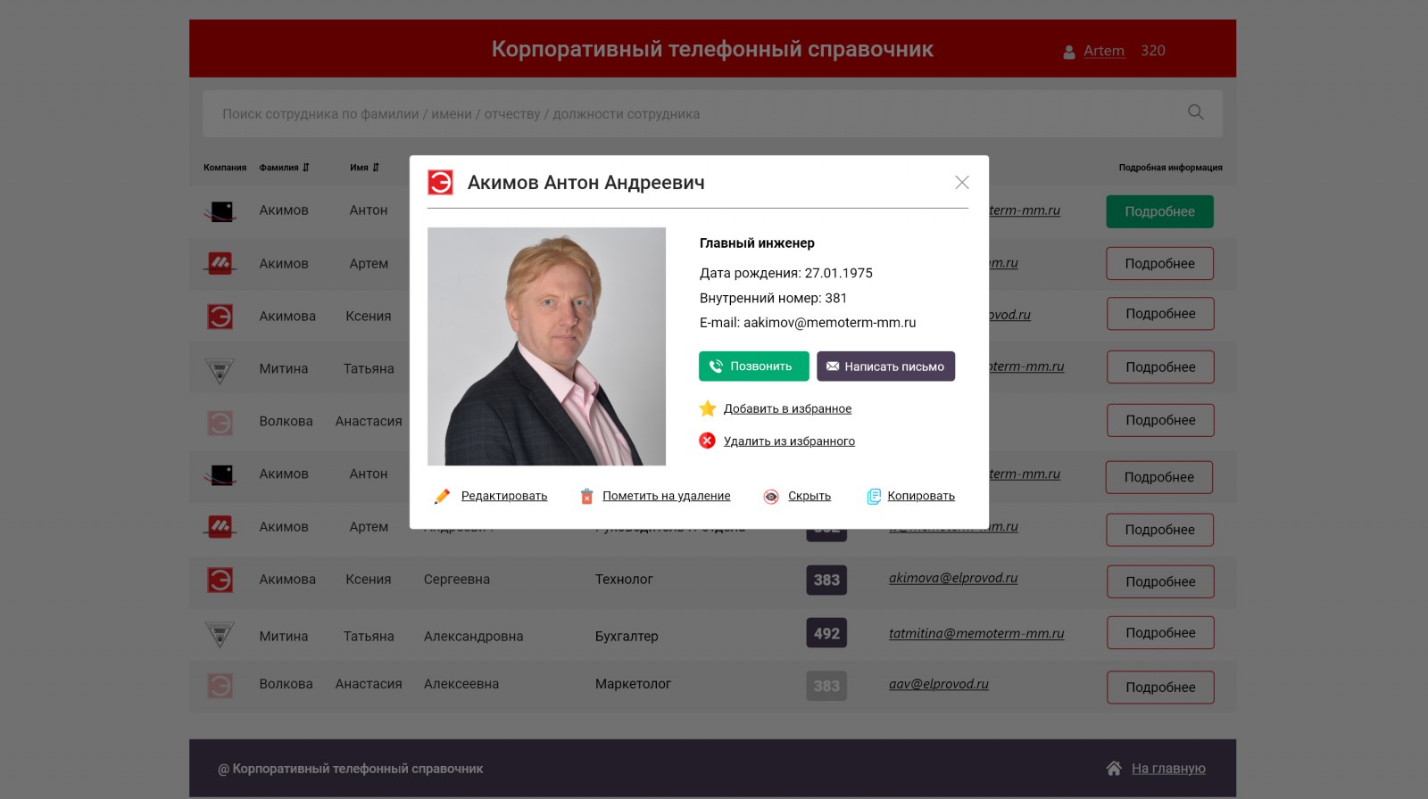Click the user profile icon beside Artem
This screenshot has height=799, width=1428.
point(1069,53)
